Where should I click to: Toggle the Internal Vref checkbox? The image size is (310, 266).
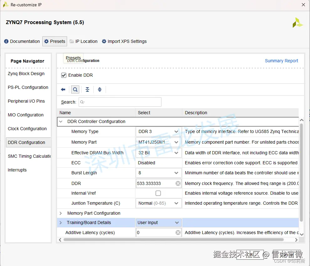click(x=158, y=193)
